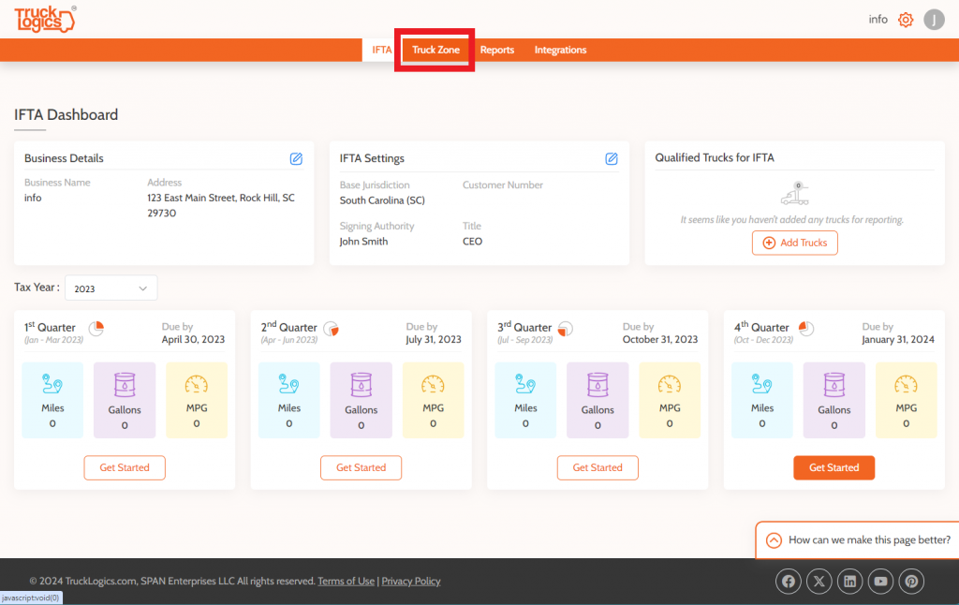
Task: Click the Add Trucks button
Action: (x=794, y=243)
